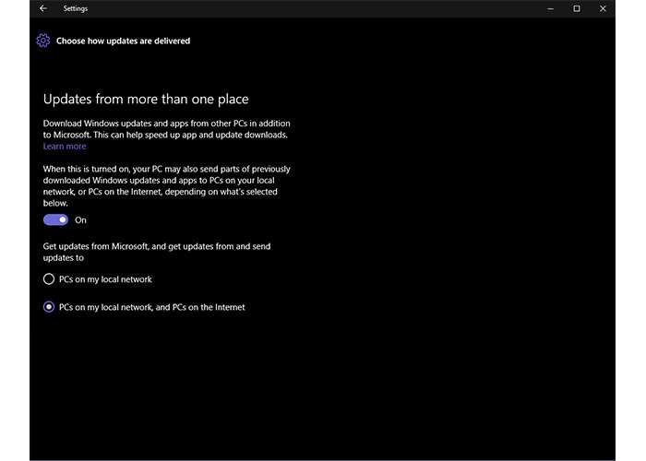
Task: Select the "PCs on my local network" radio button
Action: 49,278
